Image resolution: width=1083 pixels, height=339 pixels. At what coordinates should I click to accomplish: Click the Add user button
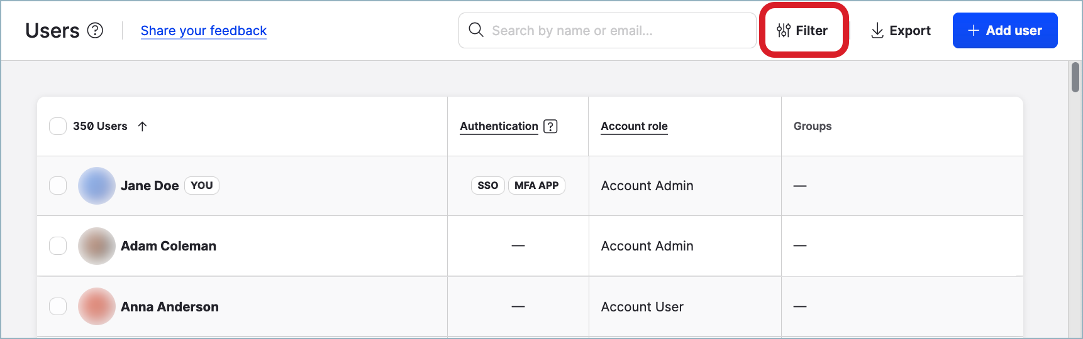tap(1004, 30)
